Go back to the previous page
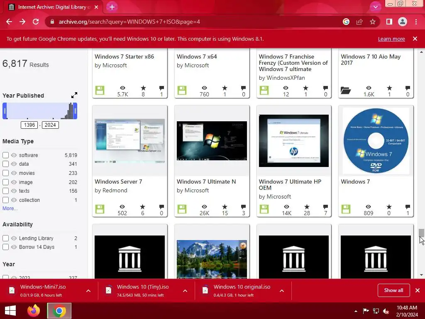425x319 pixels. tap(9, 22)
